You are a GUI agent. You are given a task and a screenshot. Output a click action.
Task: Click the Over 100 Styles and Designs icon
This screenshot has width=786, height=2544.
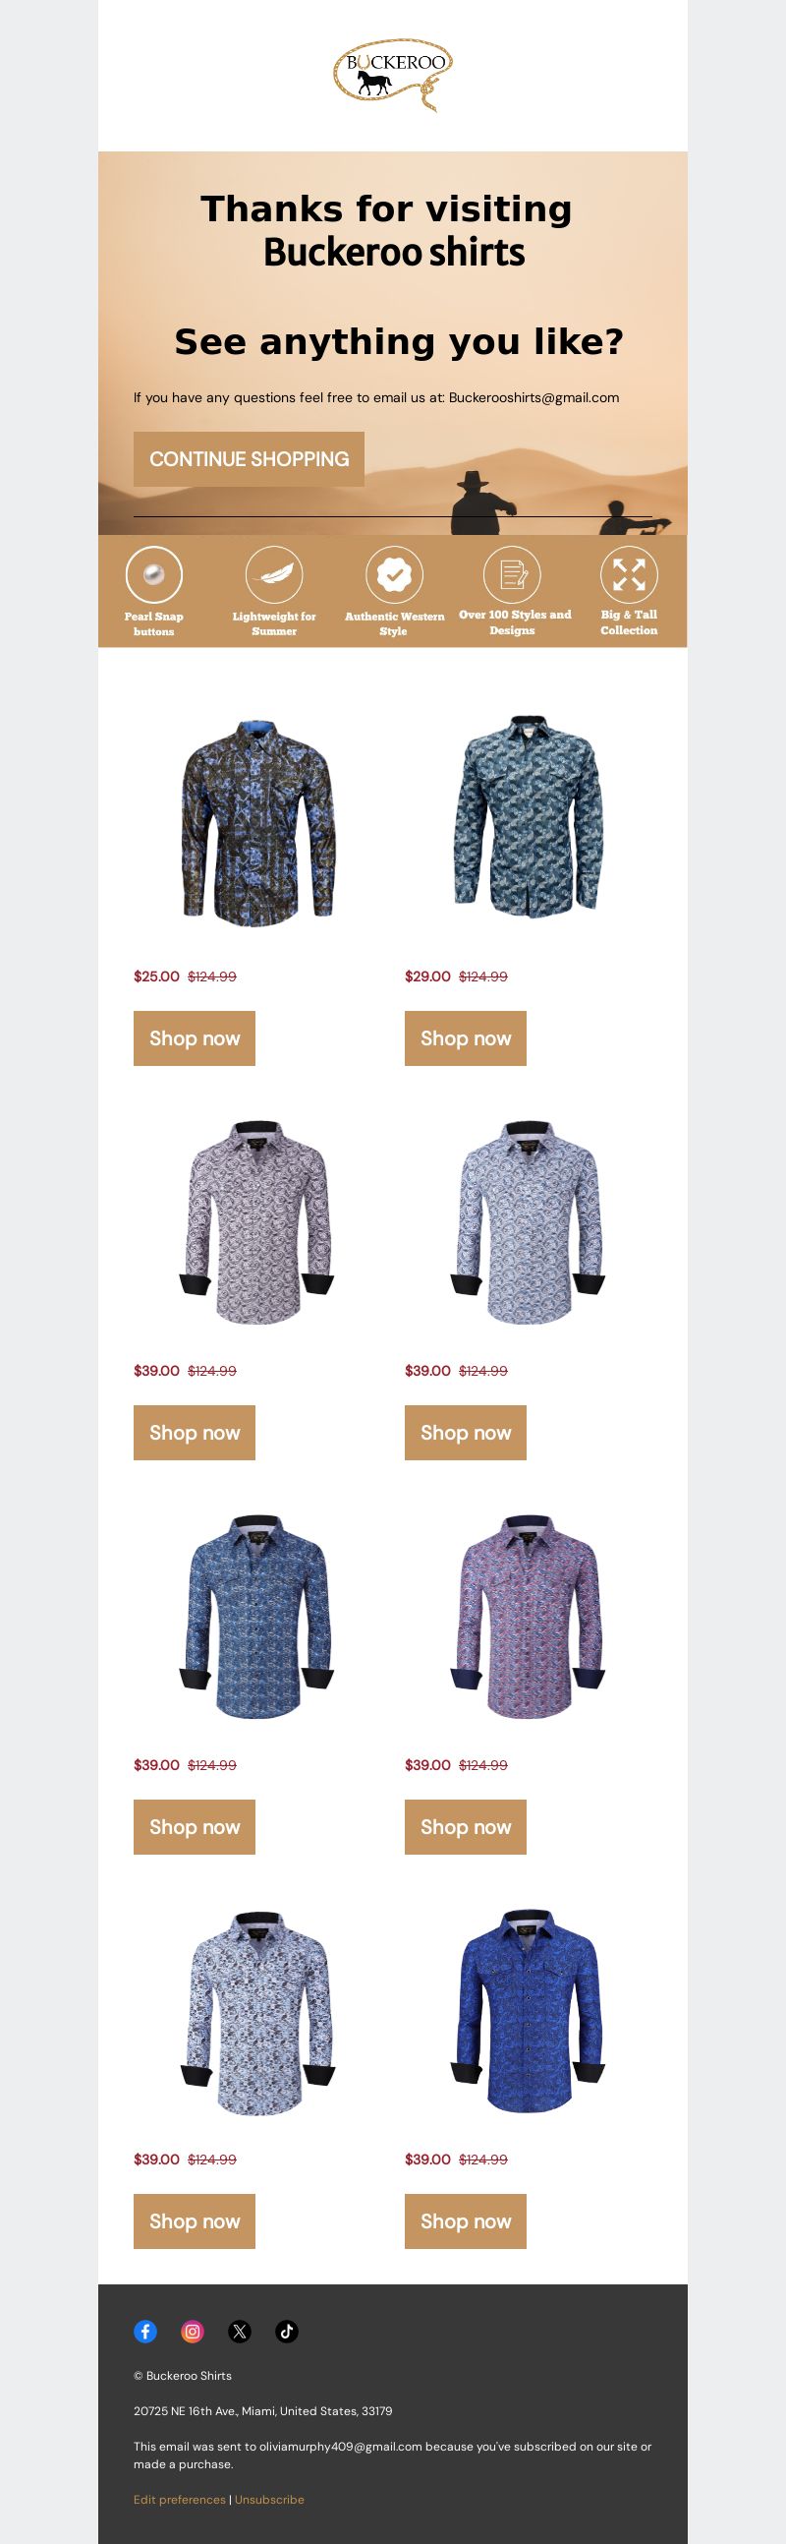coord(512,573)
